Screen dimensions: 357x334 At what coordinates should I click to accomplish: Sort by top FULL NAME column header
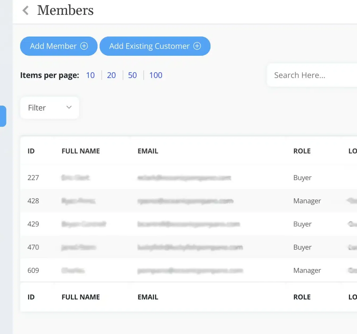[x=81, y=151]
